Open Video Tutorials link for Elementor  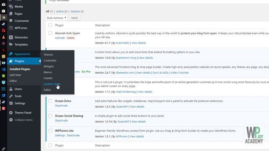pyautogui.click(x=179, y=73)
